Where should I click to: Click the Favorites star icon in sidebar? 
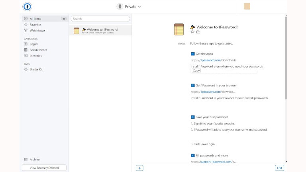pos(26,25)
